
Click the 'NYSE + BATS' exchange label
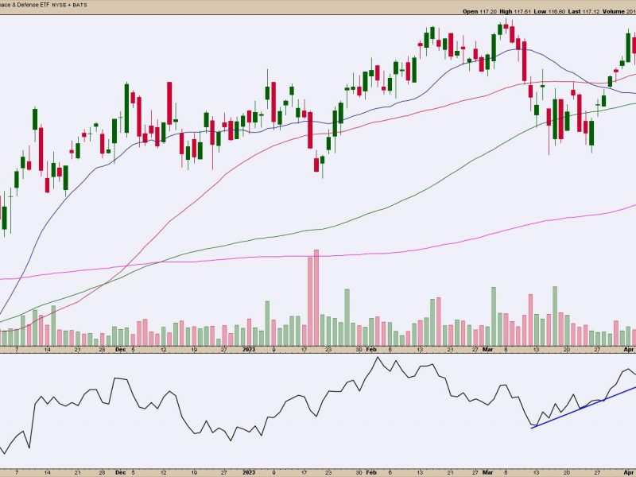pyautogui.click(x=68, y=5)
